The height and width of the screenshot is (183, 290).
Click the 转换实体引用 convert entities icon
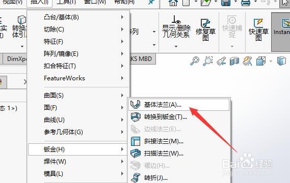(x=19, y=27)
